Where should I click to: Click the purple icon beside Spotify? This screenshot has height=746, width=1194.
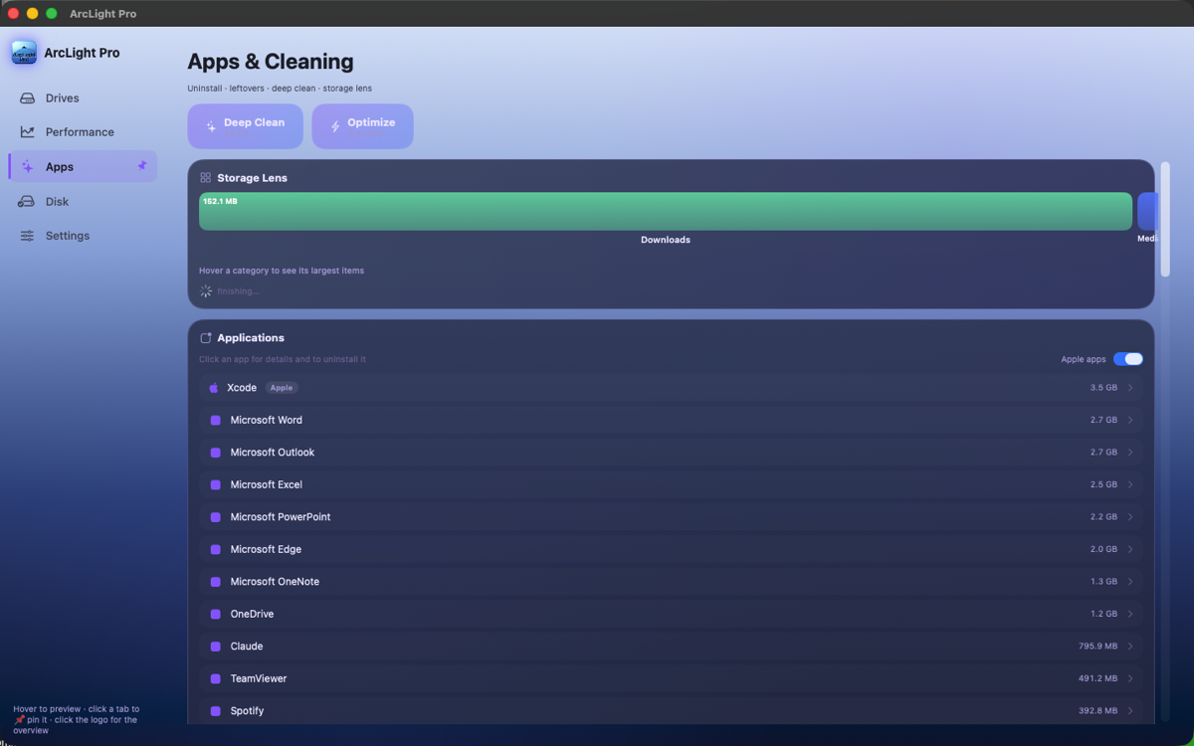pyautogui.click(x=215, y=711)
